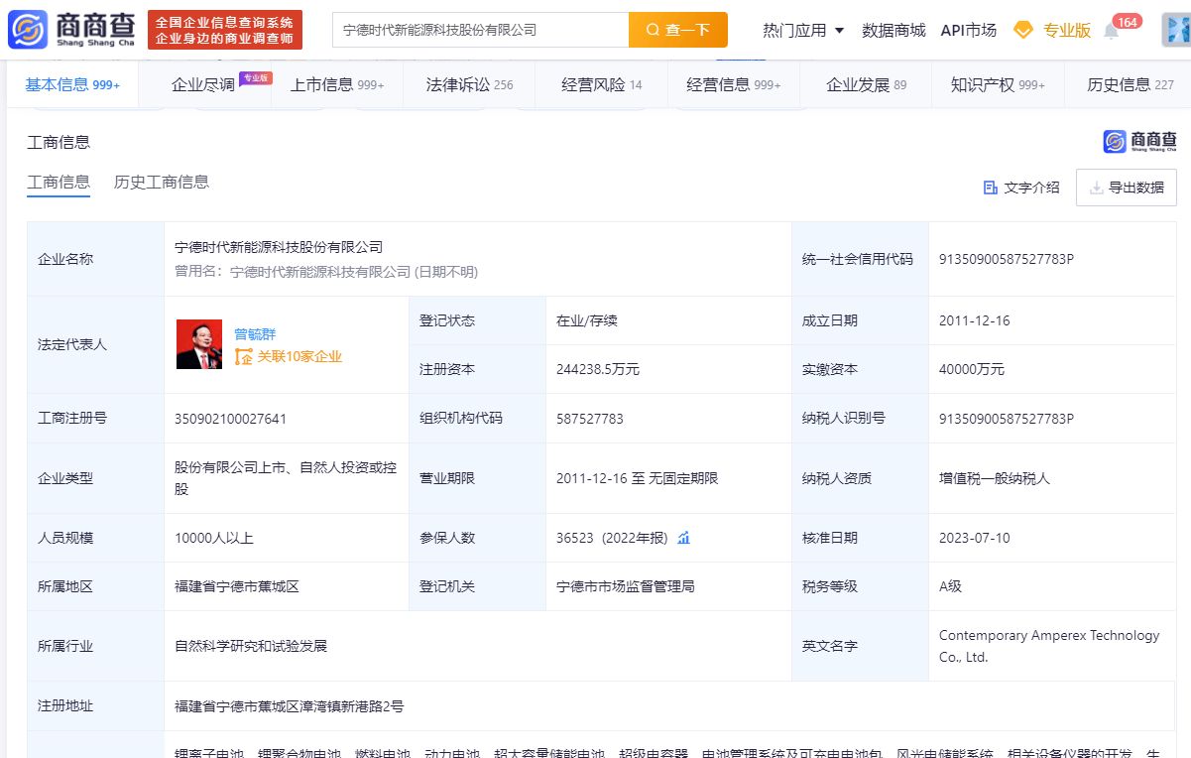Click the registration authority 宁德市市场监督管理局
1191x758 pixels.
[626, 586]
